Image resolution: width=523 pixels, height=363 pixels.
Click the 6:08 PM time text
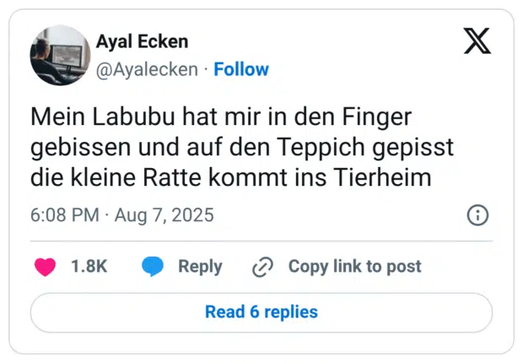(65, 215)
